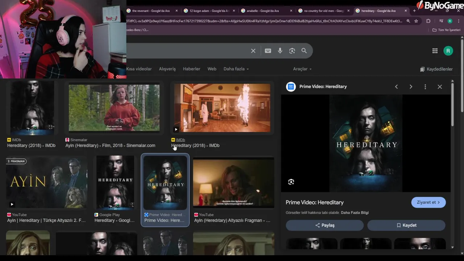Viewport: 464px width, 261px height.
Task: Click the magnifier search icon
Action: (x=304, y=51)
